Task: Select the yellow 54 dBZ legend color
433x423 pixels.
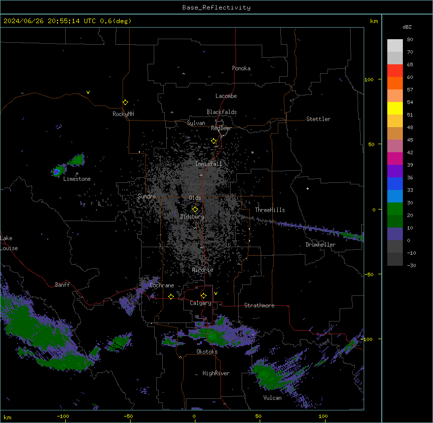Action: (395, 108)
